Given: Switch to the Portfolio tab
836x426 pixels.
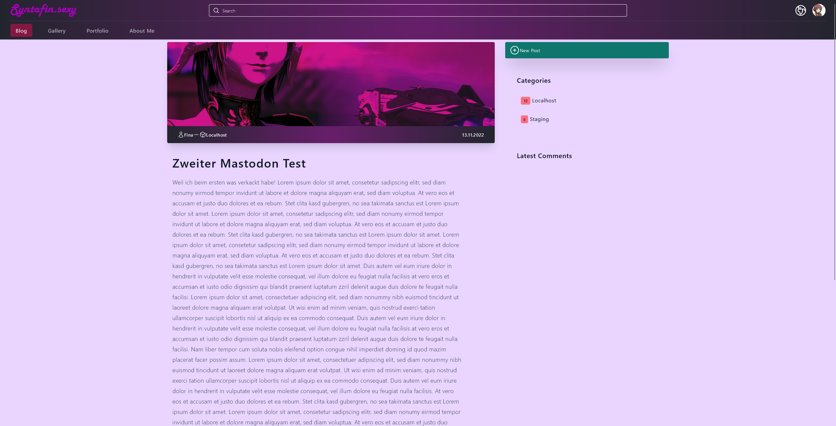Looking at the screenshot, I should [x=97, y=31].
